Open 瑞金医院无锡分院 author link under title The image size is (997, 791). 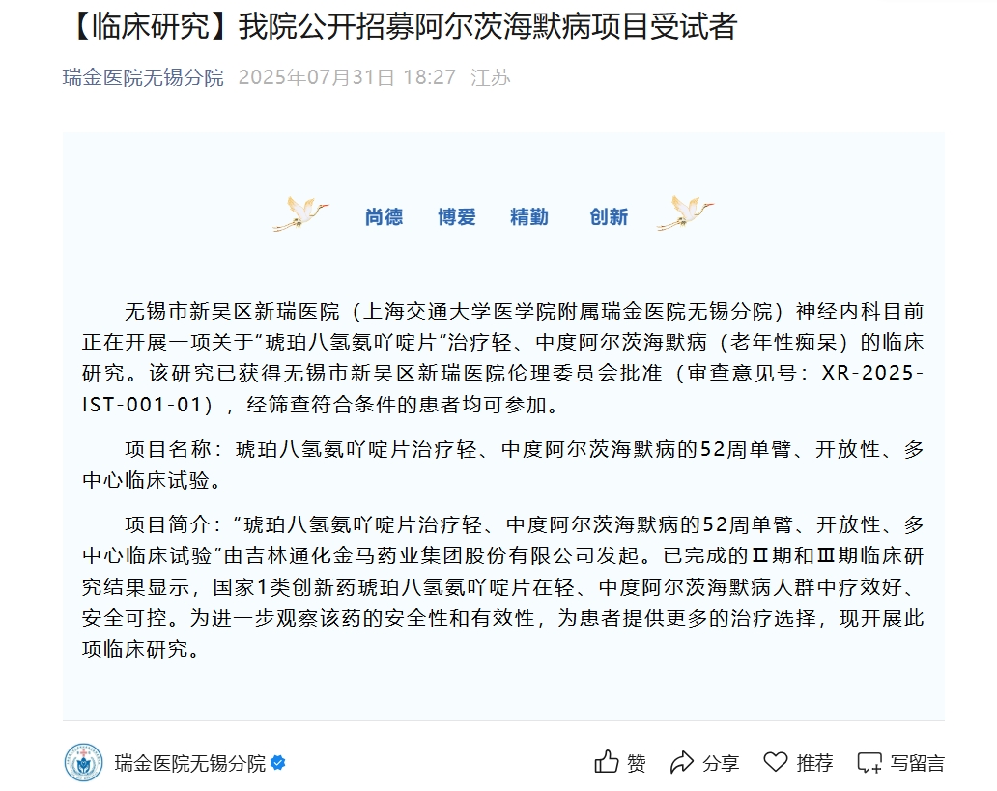click(x=143, y=77)
